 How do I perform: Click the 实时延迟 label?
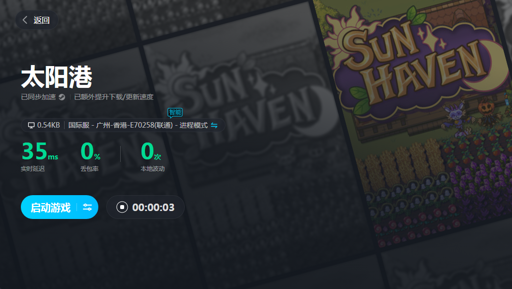33,169
